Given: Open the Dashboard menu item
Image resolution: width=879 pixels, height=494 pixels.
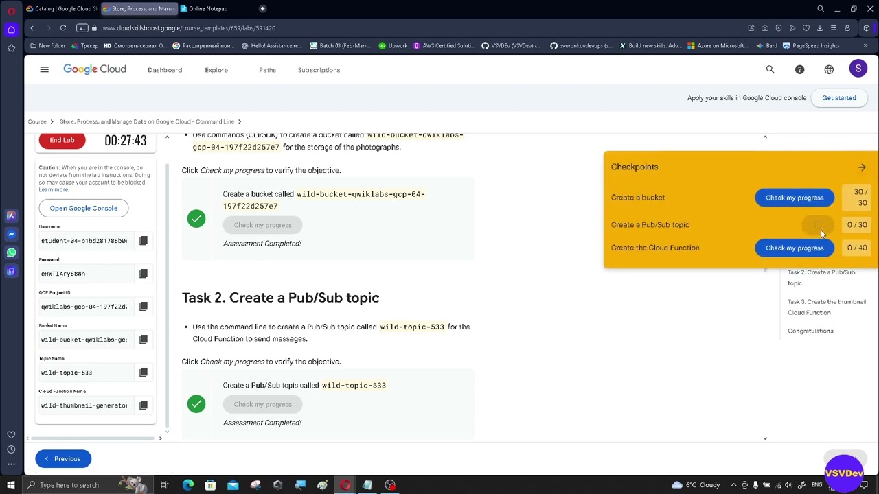Looking at the screenshot, I should [x=165, y=70].
